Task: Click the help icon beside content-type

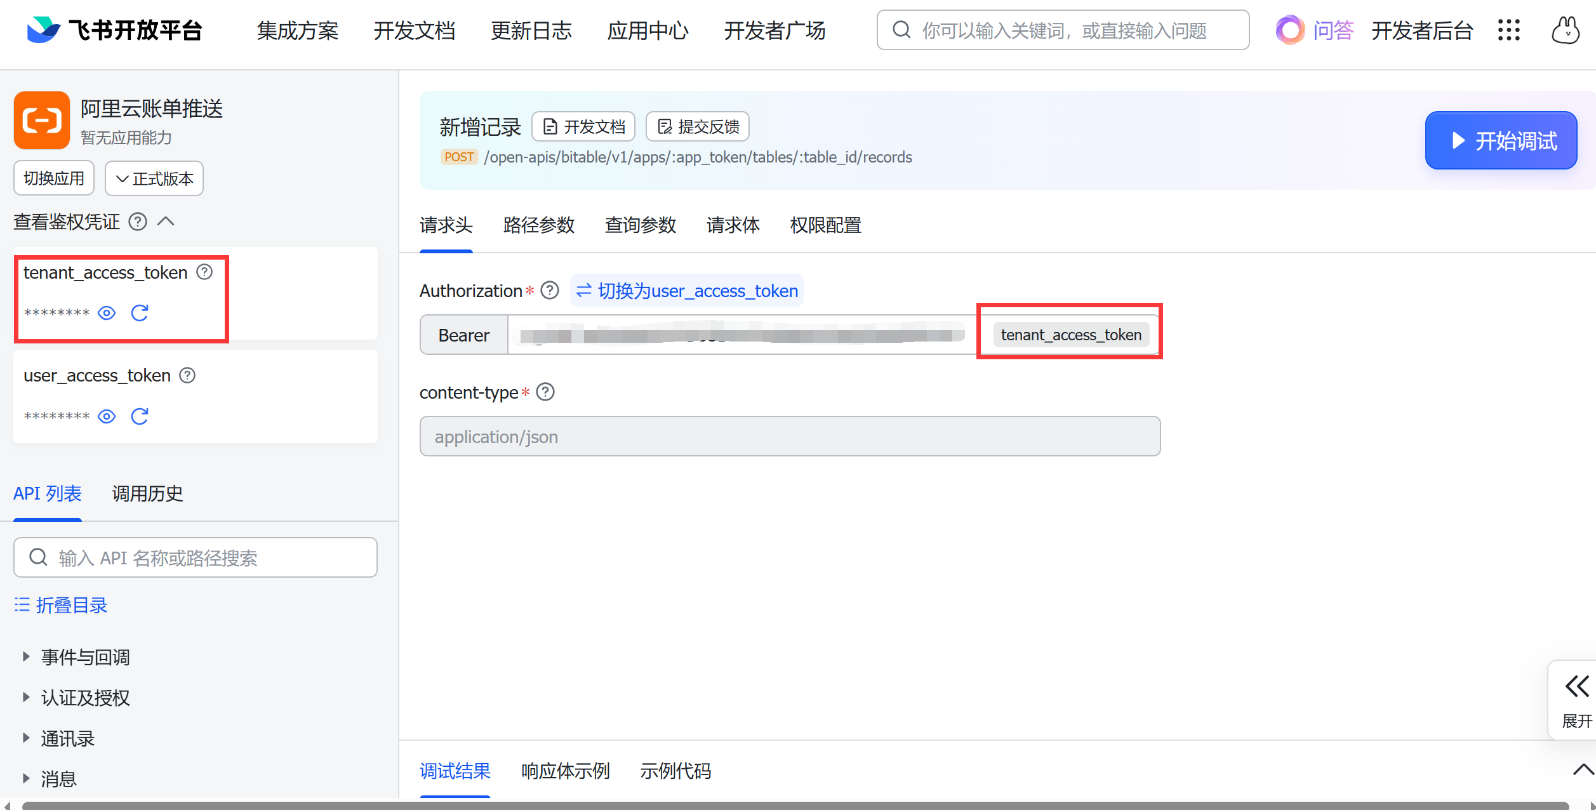Action: point(545,392)
